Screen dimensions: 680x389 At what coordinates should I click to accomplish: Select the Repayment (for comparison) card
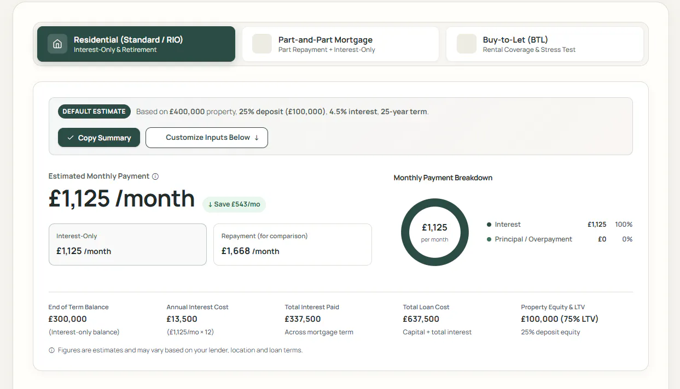pyautogui.click(x=293, y=244)
